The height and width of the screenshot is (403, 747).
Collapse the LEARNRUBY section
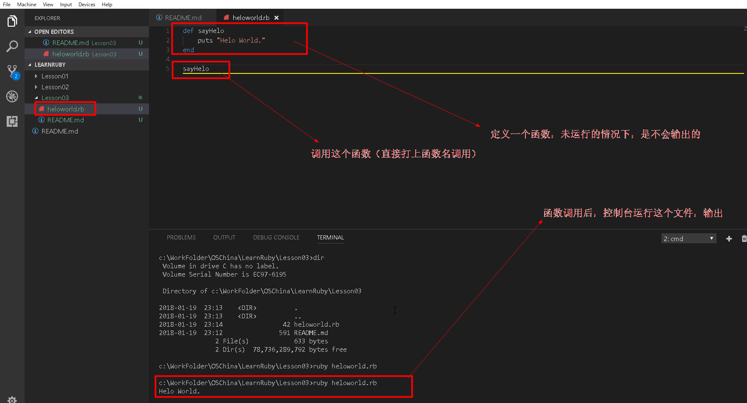click(x=30, y=65)
